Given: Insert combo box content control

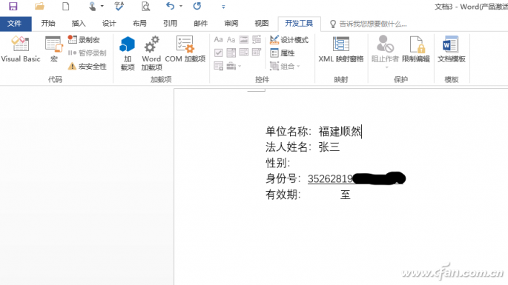Looking at the screenshot, I should coord(231,53).
